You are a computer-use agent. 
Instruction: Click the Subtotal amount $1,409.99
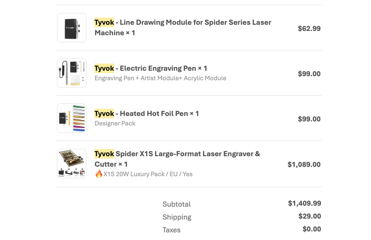click(x=304, y=203)
